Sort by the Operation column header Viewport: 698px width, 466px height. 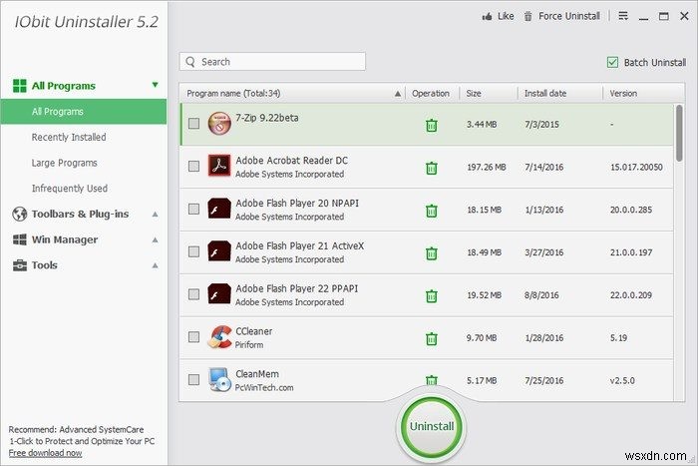pyautogui.click(x=431, y=94)
